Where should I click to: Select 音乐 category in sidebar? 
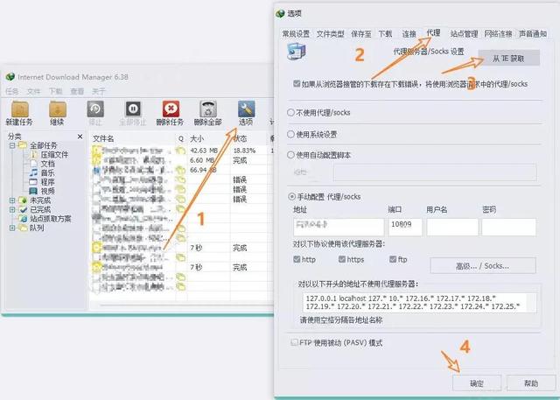[x=47, y=172]
